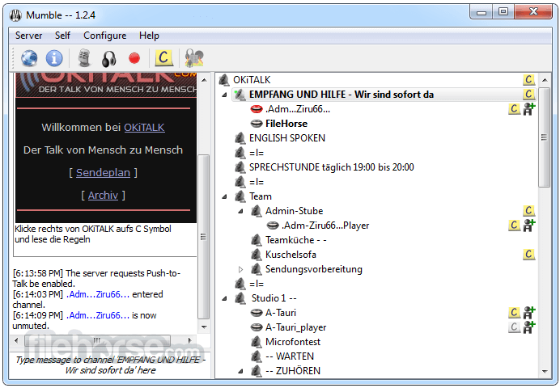View comment of .Adm-Ziru66...Player
The image size is (560, 388).
pos(514,226)
